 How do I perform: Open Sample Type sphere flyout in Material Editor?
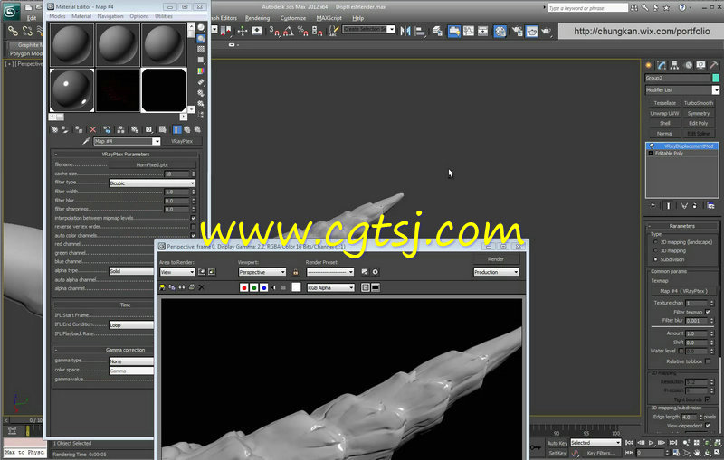tap(201, 28)
